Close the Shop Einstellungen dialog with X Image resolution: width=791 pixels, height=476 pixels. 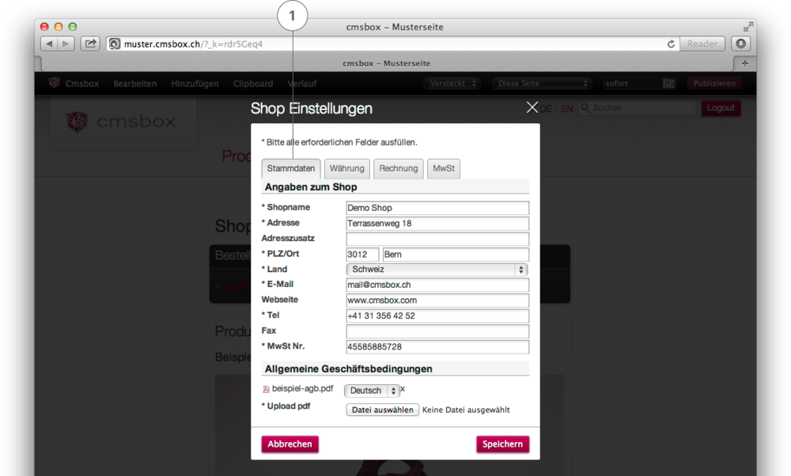[x=532, y=108]
